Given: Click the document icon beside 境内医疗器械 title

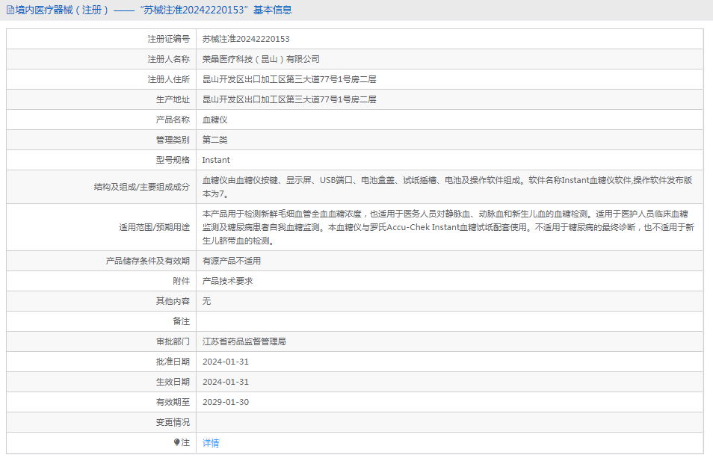Looking at the screenshot, I should (10, 10).
